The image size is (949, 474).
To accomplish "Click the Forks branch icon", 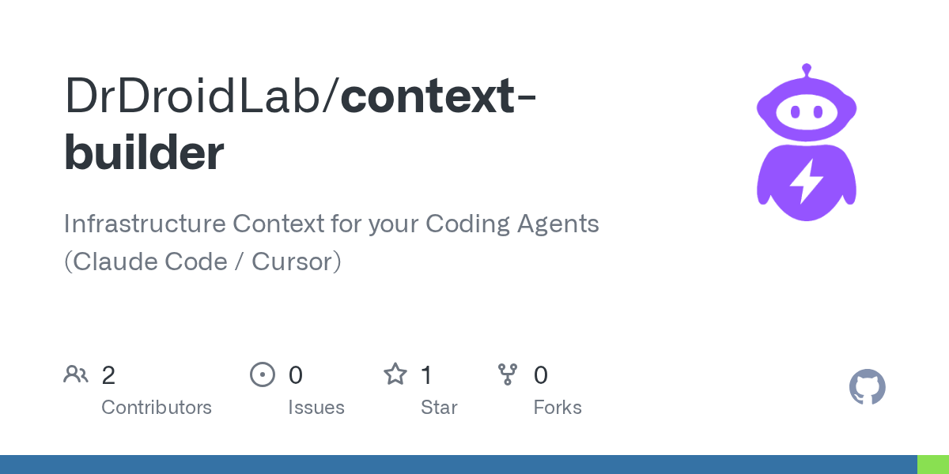I will click(x=508, y=374).
